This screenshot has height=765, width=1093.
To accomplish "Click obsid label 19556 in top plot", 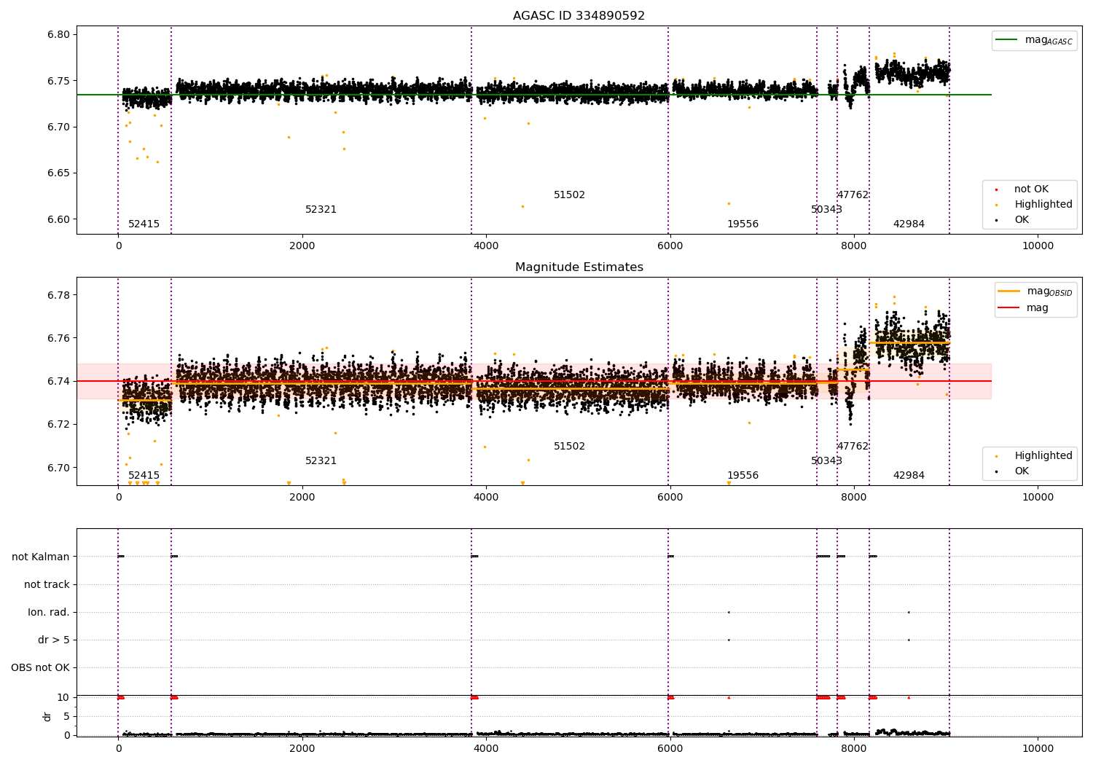I will pos(743,224).
